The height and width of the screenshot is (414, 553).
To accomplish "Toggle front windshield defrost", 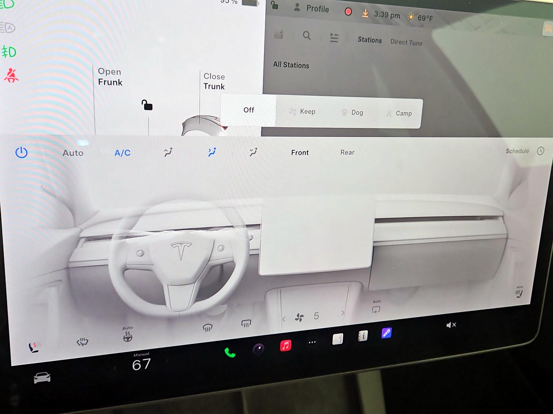I will 207,327.
